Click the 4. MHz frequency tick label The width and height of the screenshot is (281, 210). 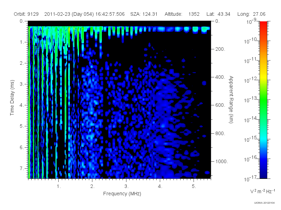point(160,187)
